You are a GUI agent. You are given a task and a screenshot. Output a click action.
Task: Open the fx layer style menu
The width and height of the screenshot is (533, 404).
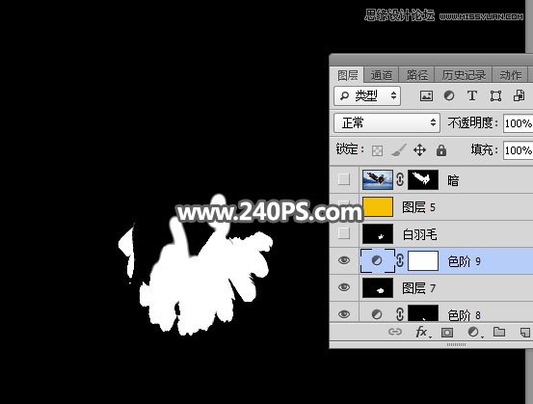coord(423,332)
